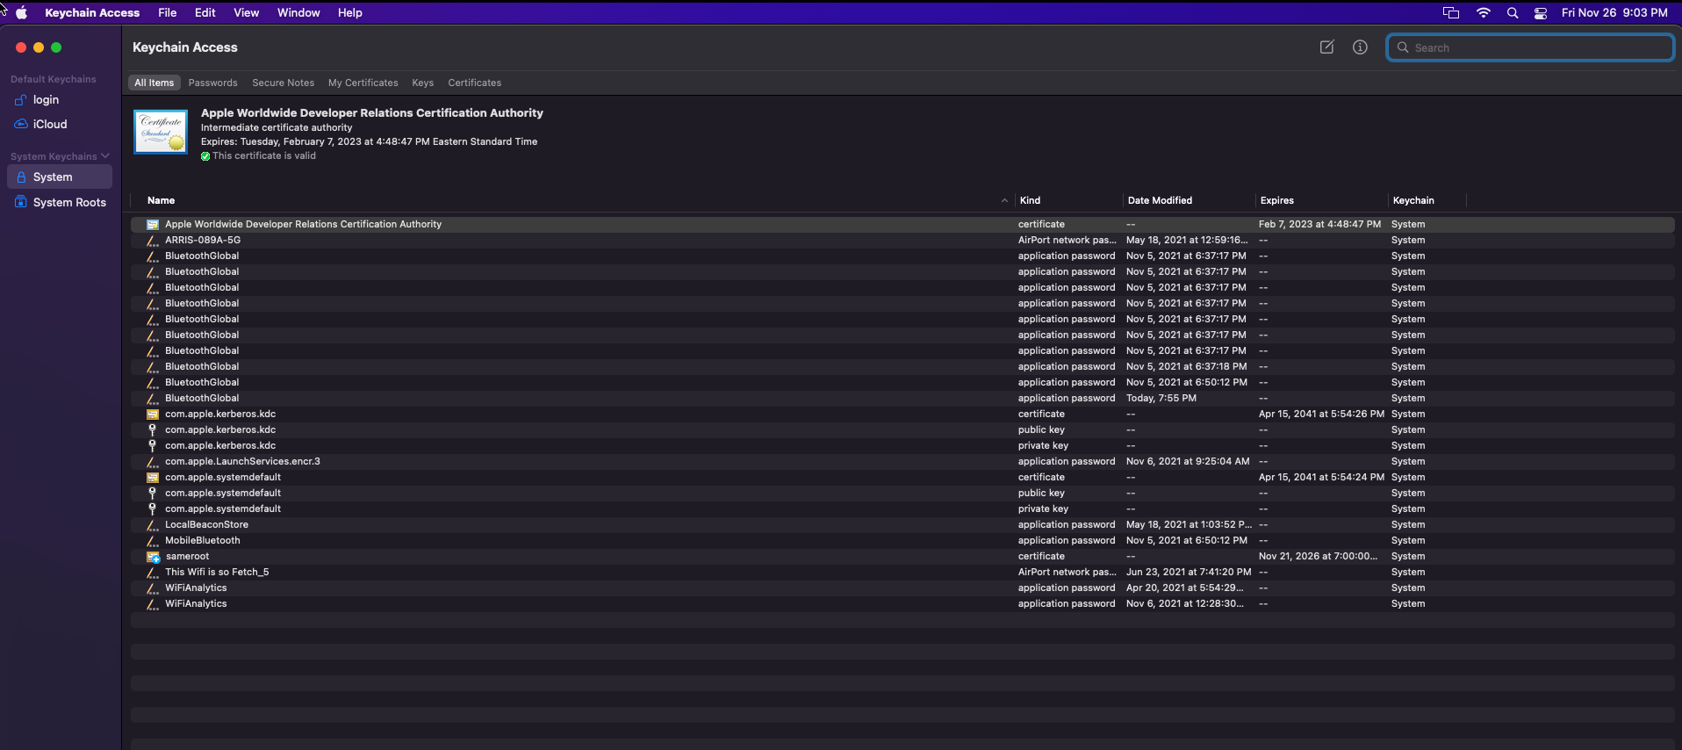Viewport: 1682px width, 750px height.
Task: Click key icon of com.apple.systemdefault public key
Action: [x=153, y=494]
